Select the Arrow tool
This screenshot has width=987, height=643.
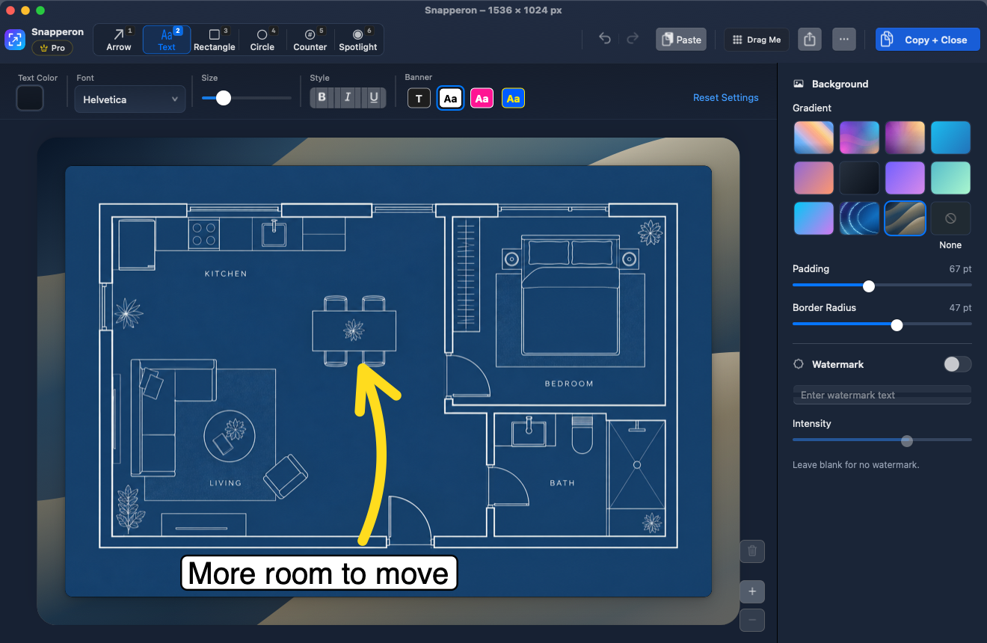[x=118, y=40]
